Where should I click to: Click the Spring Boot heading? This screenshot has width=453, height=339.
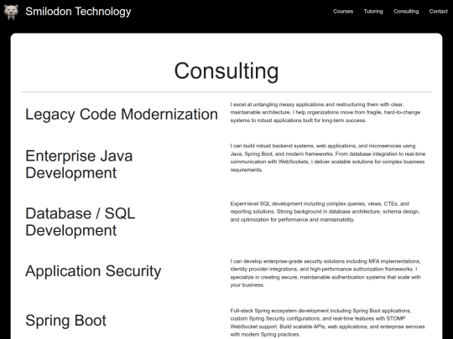point(66,321)
